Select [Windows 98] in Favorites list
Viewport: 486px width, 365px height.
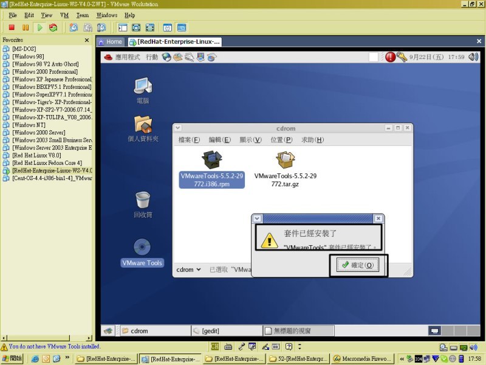coord(28,57)
